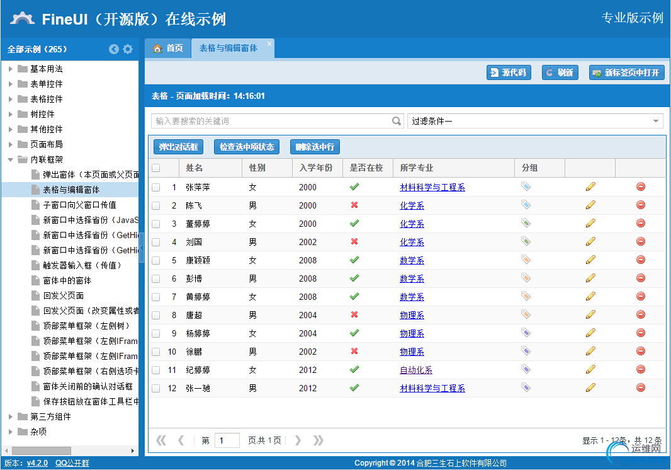The width and height of the screenshot is (671, 470).
Task: Collapse the 内联框架 tree folder
Action: (11, 159)
